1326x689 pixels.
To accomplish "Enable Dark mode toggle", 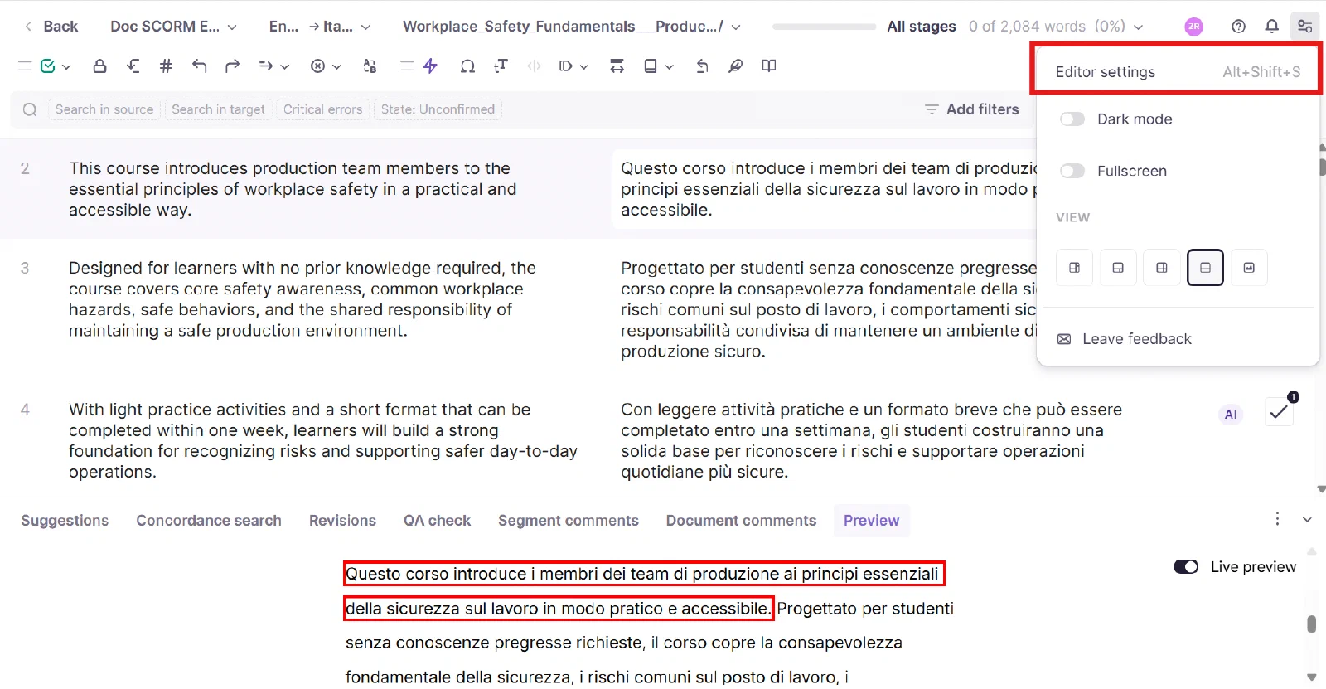I will [x=1072, y=119].
